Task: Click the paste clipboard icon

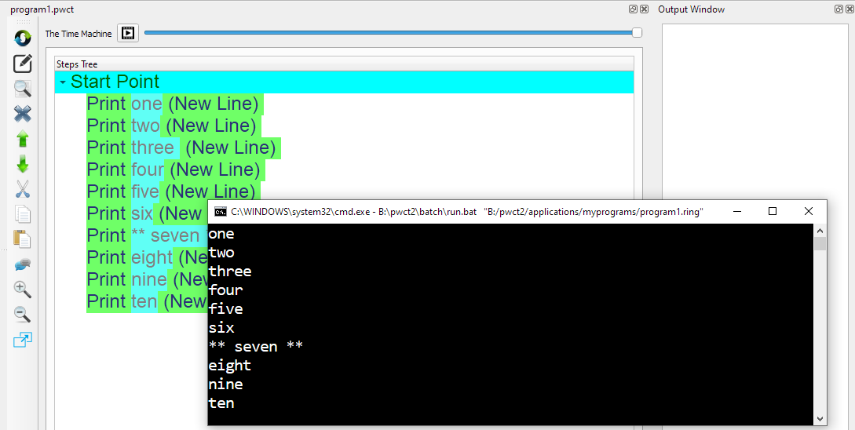Action: [x=23, y=239]
